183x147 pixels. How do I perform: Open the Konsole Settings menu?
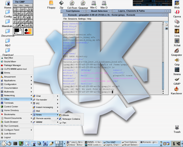point(82,19)
